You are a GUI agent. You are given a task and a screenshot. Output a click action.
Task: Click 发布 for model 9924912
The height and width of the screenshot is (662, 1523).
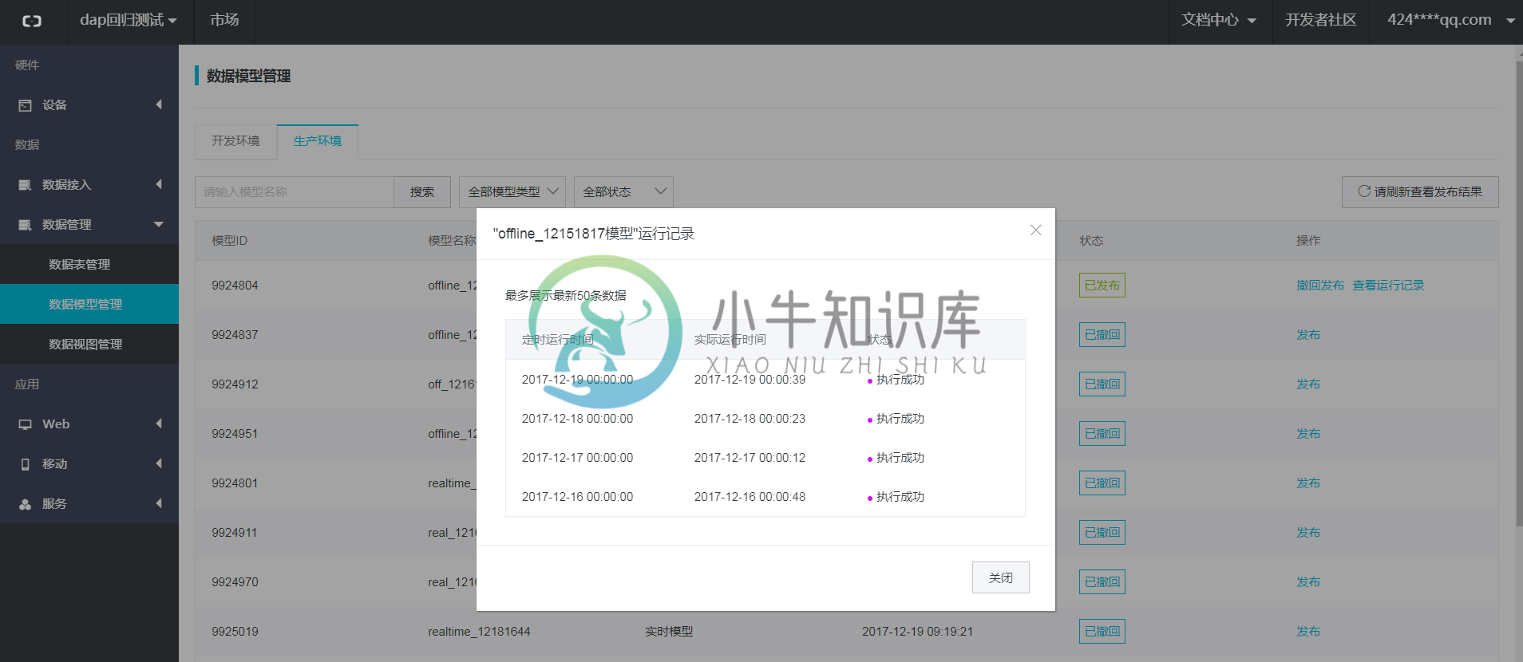click(1308, 384)
